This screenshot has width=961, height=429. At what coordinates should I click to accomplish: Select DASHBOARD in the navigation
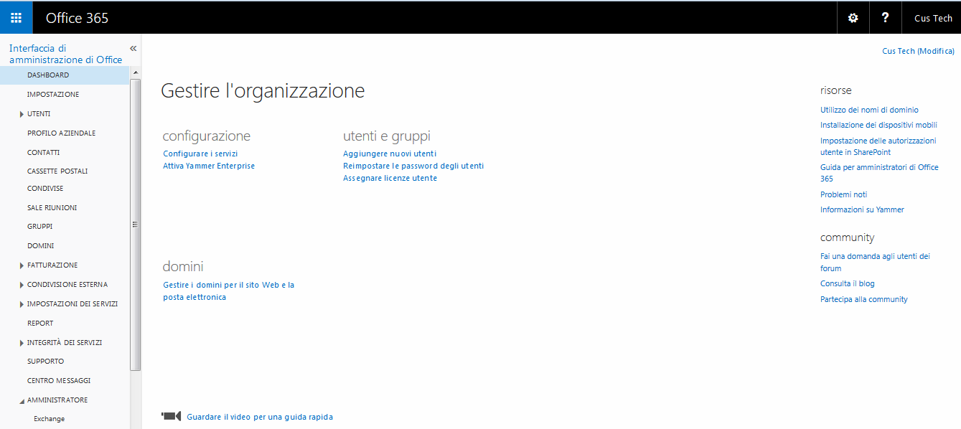point(65,75)
